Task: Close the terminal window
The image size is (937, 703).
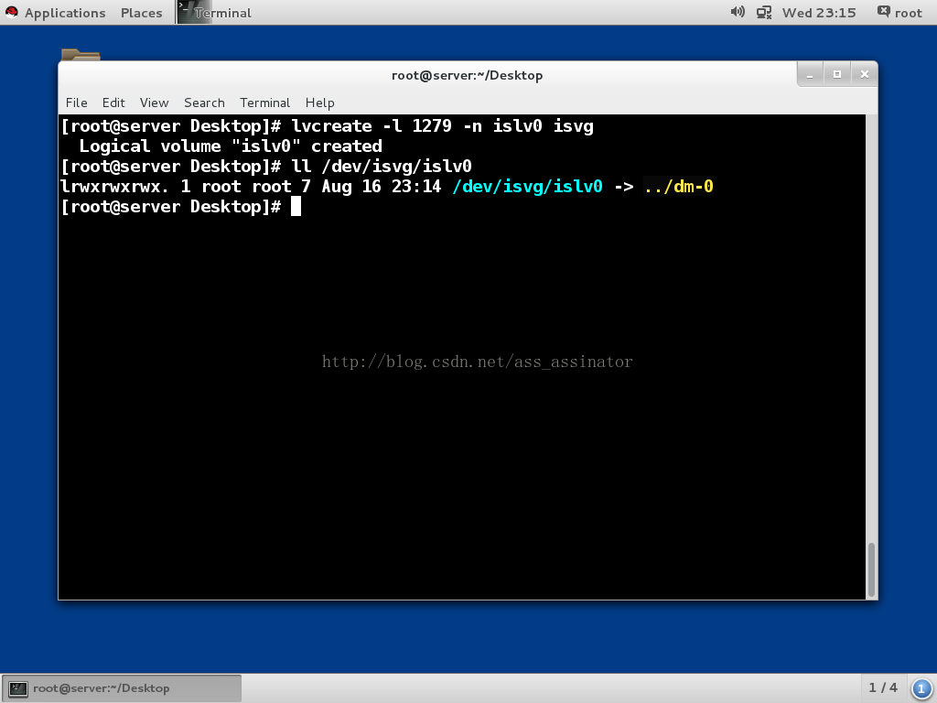Action: pyautogui.click(x=864, y=75)
